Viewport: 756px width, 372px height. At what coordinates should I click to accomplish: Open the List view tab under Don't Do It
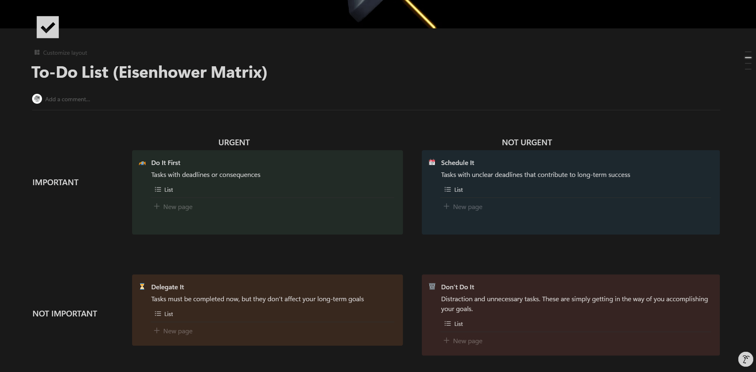coord(454,324)
